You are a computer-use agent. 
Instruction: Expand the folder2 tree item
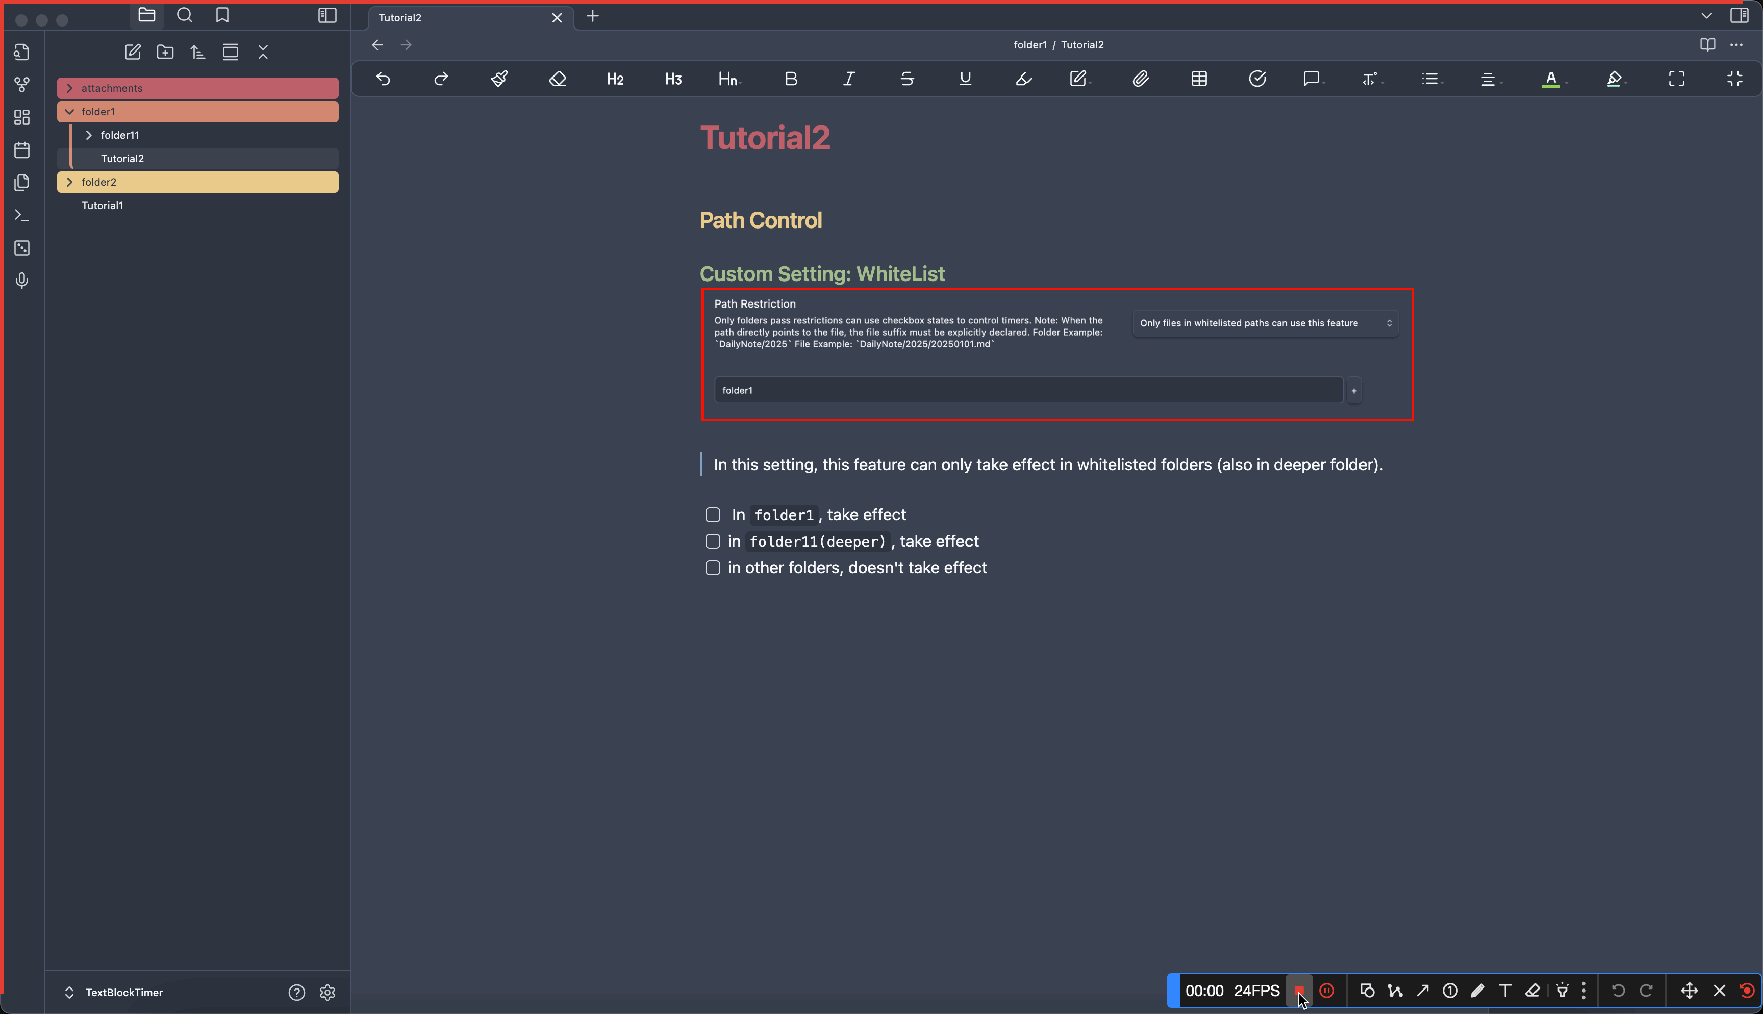point(69,182)
